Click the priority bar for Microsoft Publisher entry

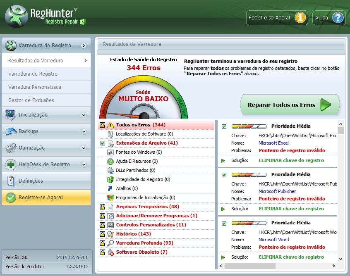click(x=249, y=175)
